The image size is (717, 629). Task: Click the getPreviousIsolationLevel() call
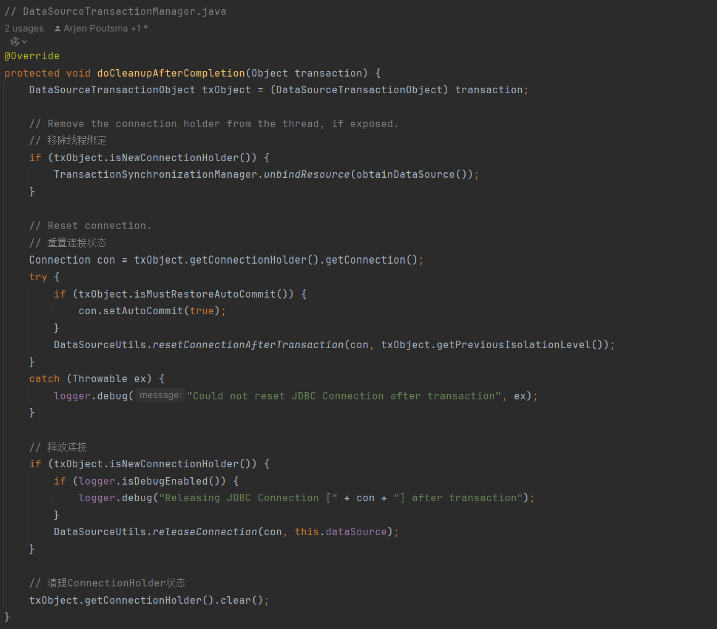520,344
